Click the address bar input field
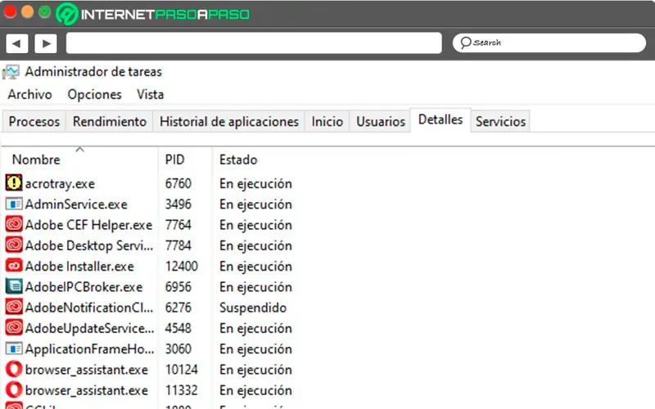Viewport: 655px width, 409px height. [254, 43]
